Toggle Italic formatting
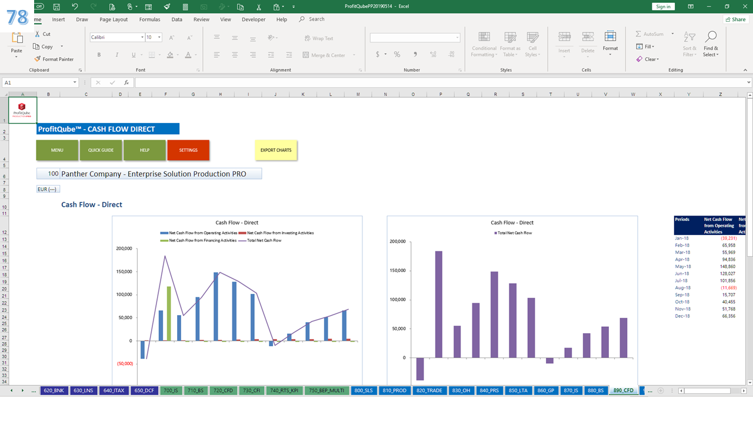The height and width of the screenshot is (424, 753). tap(116, 55)
